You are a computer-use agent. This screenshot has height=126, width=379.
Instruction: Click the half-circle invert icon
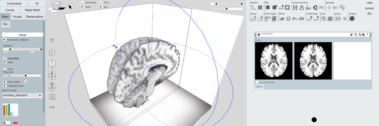coord(315,8)
